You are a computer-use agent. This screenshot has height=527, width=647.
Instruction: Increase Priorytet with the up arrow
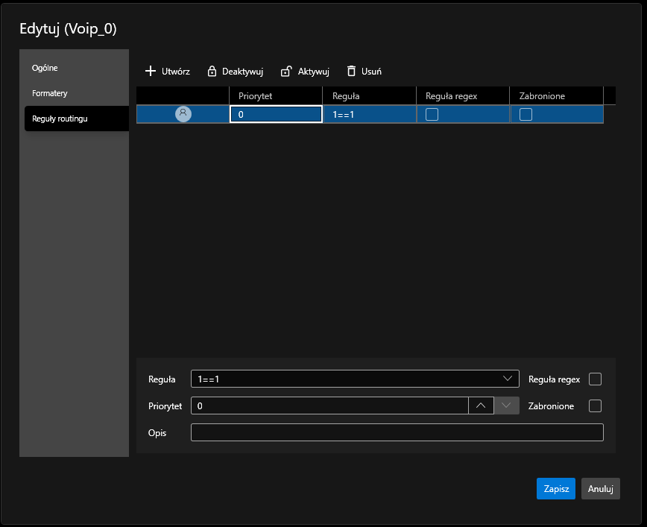coord(481,405)
